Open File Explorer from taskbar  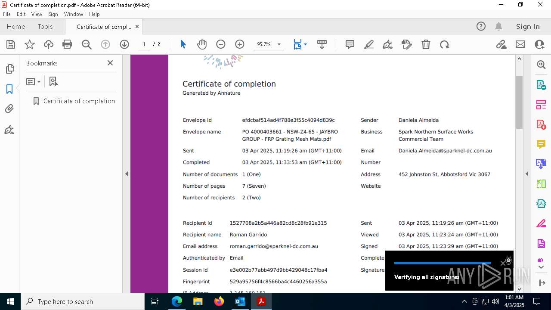tap(198, 301)
